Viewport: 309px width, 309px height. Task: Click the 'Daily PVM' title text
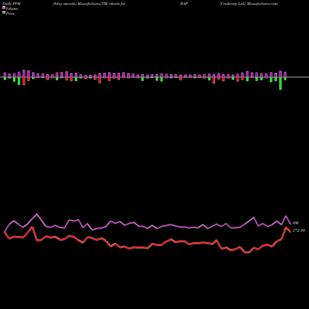point(12,4)
